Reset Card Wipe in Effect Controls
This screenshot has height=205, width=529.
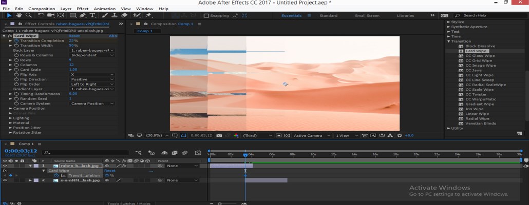pyautogui.click(x=74, y=36)
